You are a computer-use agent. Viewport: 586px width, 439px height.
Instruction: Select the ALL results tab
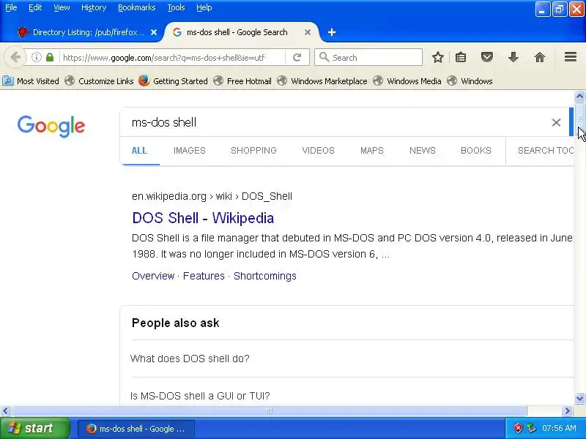click(139, 151)
